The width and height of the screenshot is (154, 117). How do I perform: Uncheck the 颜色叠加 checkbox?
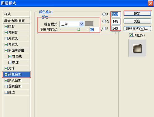(x=6, y=74)
